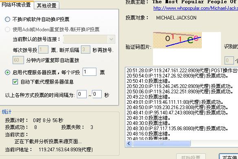This screenshot has height=159, width=238.
Task: Uncheck 自动下载代理服务器信息 checkbox
Action: (x=15, y=82)
